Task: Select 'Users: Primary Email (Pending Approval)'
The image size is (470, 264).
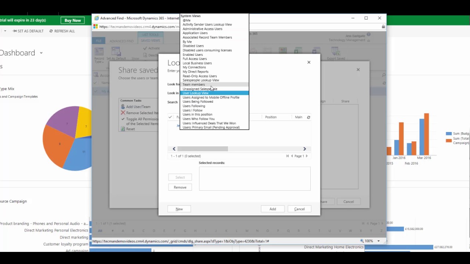Action: click(214, 128)
